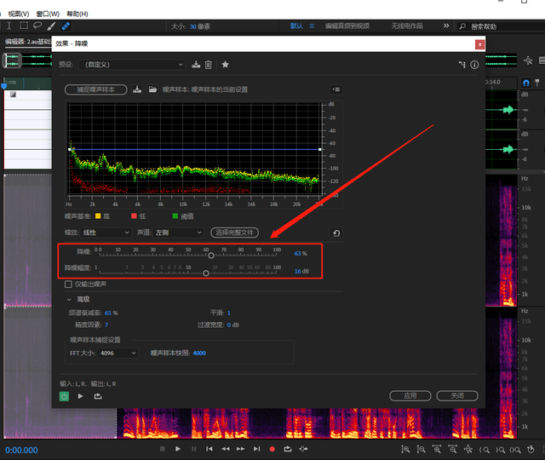Toggle the green effect power state button
The height and width of the screenshot is (460, 545).
(65, 396)
